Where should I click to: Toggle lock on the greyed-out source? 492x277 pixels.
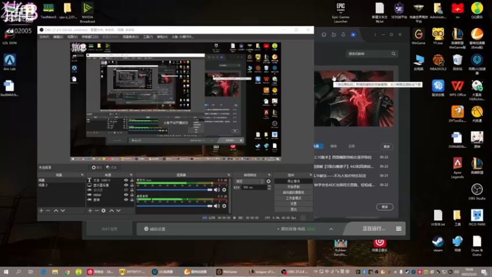click(132, 190)
